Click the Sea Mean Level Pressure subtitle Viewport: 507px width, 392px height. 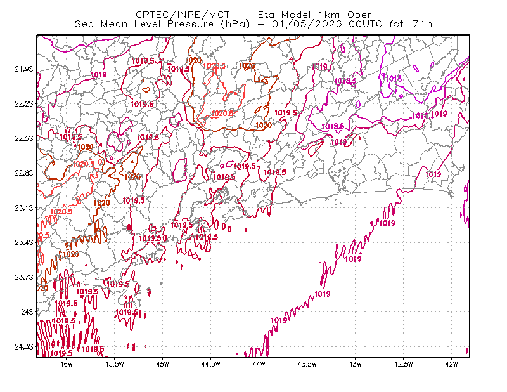pos(253,24)
